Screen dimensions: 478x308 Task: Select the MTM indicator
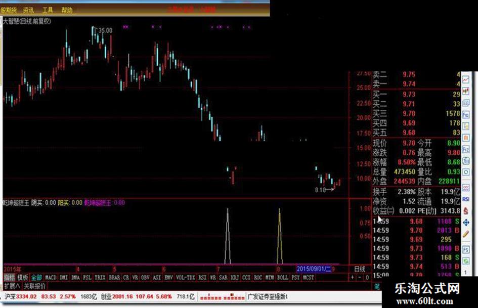coord(270,278)
